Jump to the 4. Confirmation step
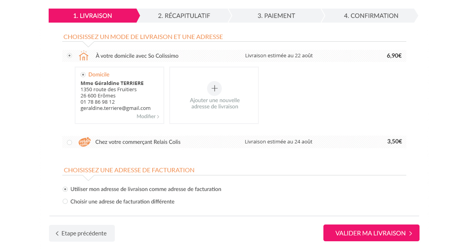Image resolution: width=467 pixels, height=251 pixels. [370, 16]
